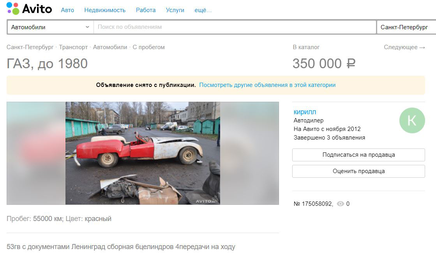Viewport: 436px width, 267px height.
Task: Click the Поиск по объявлениям search field
Action: pos(235,27)
